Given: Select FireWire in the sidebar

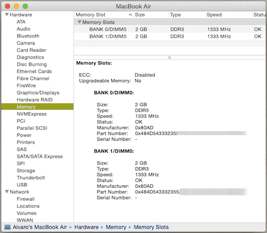Looking at the screenshot, I should (26, 85).
